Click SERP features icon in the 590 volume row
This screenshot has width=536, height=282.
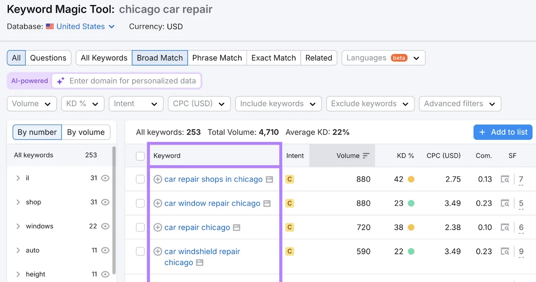[505, 252]
